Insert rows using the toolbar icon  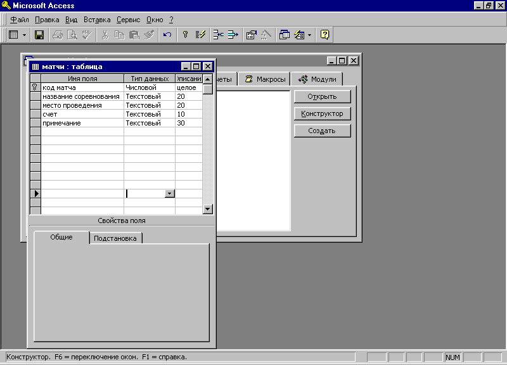pyautogui.click(x=218, y=35)
